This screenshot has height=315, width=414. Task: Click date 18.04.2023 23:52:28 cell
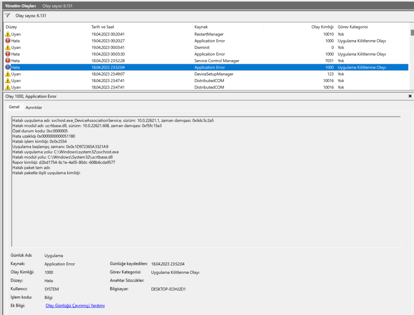pos(108,61)
